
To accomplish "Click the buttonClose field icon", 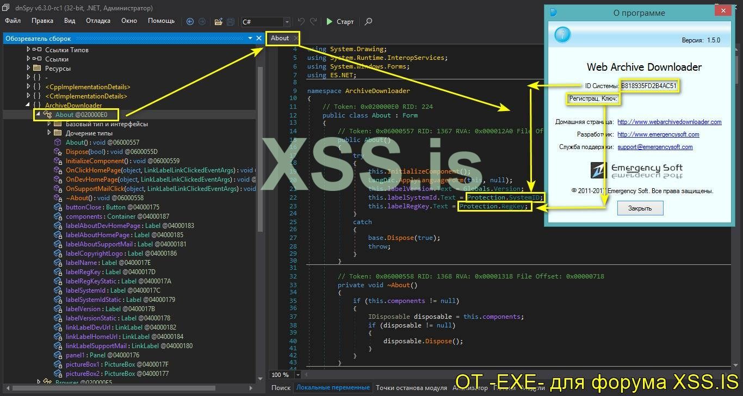I will 58,207.
